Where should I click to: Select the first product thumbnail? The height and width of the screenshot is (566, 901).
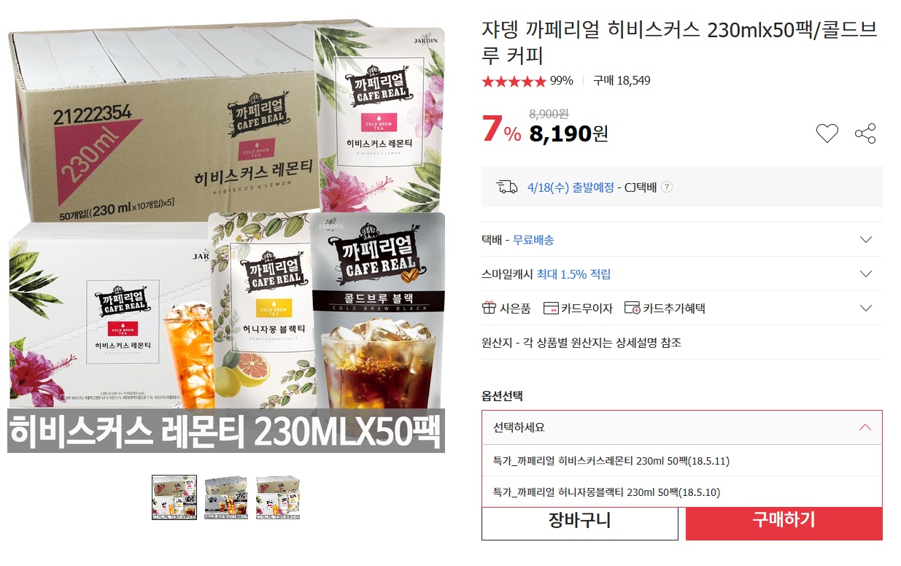[x=174, y=497]
